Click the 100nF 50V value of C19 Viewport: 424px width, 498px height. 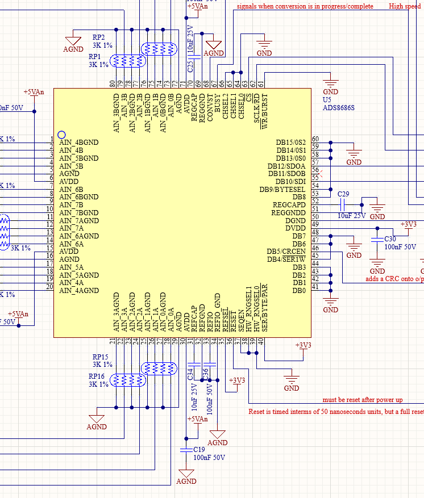point(209,458)
